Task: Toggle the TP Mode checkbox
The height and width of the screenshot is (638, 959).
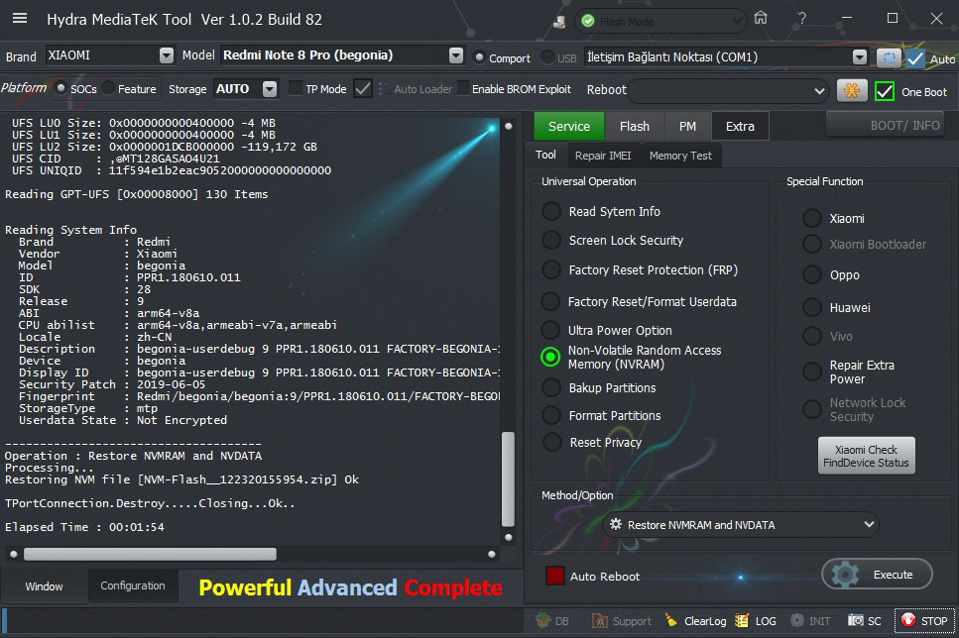Action: point(296,88)
